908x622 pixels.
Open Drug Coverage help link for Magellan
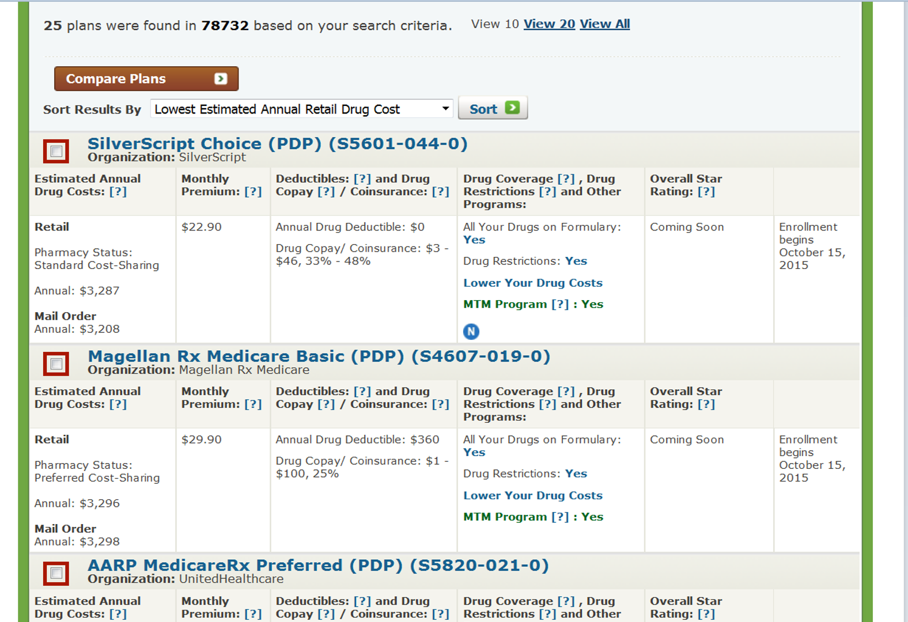point(566,392)
